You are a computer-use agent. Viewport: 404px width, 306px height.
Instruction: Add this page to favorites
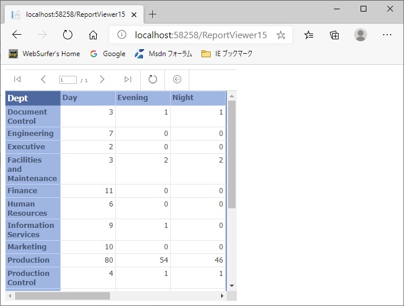pos(281,35)
